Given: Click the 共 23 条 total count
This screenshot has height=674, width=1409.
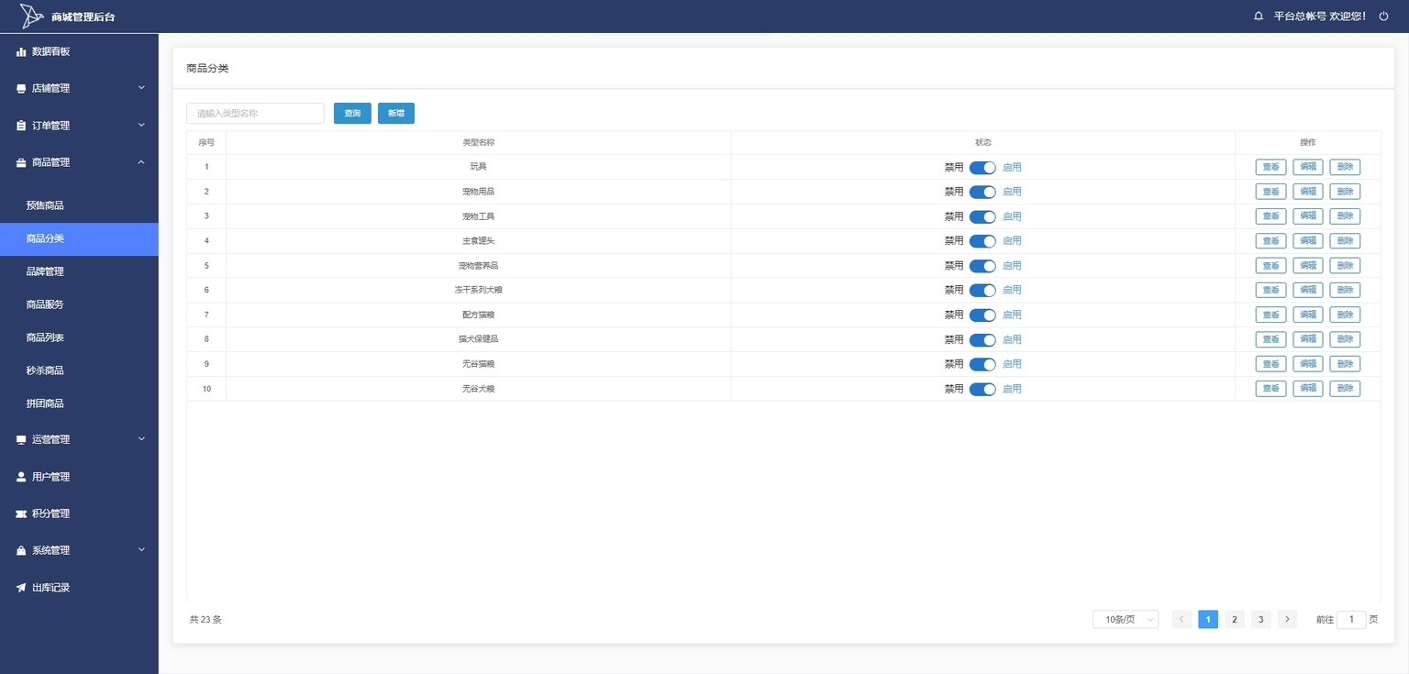Looking at the screenshot, I should pos(205,620).
